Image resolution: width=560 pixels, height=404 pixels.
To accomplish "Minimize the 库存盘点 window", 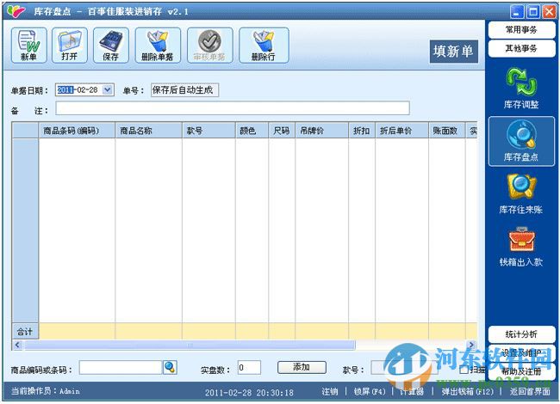I will point(517,12).
